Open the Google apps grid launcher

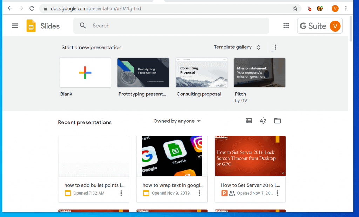tap(286, 26)
